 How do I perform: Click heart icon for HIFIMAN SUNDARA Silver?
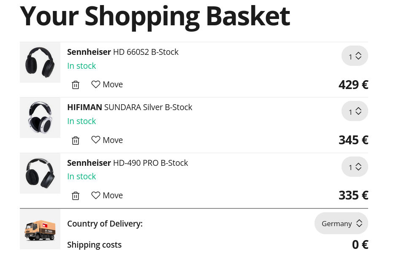(96, 140)
